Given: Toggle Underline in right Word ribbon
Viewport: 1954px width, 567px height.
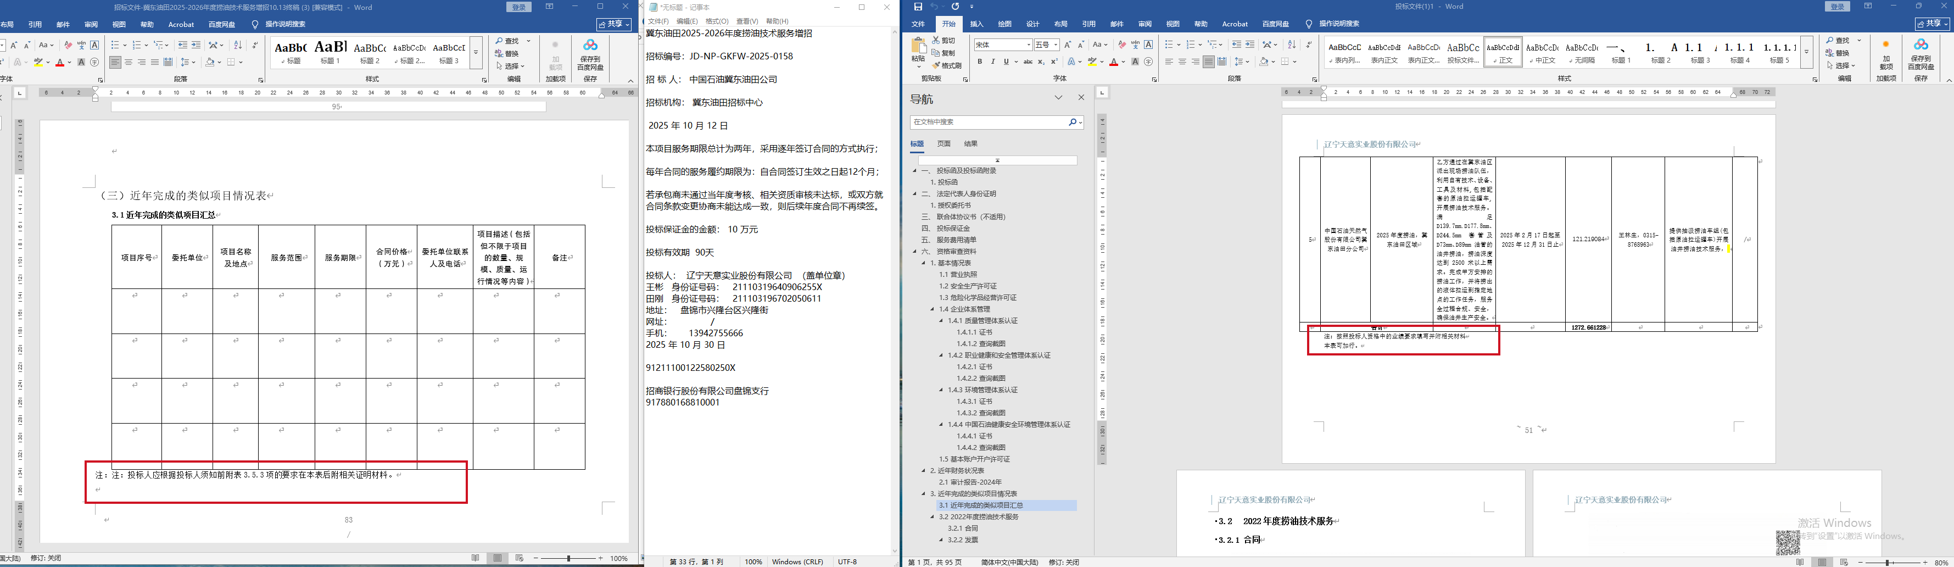Looking at the screenshot, I should (x=1006, y=62).
